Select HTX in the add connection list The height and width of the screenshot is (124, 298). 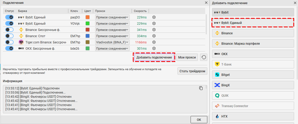click(253, 116)
